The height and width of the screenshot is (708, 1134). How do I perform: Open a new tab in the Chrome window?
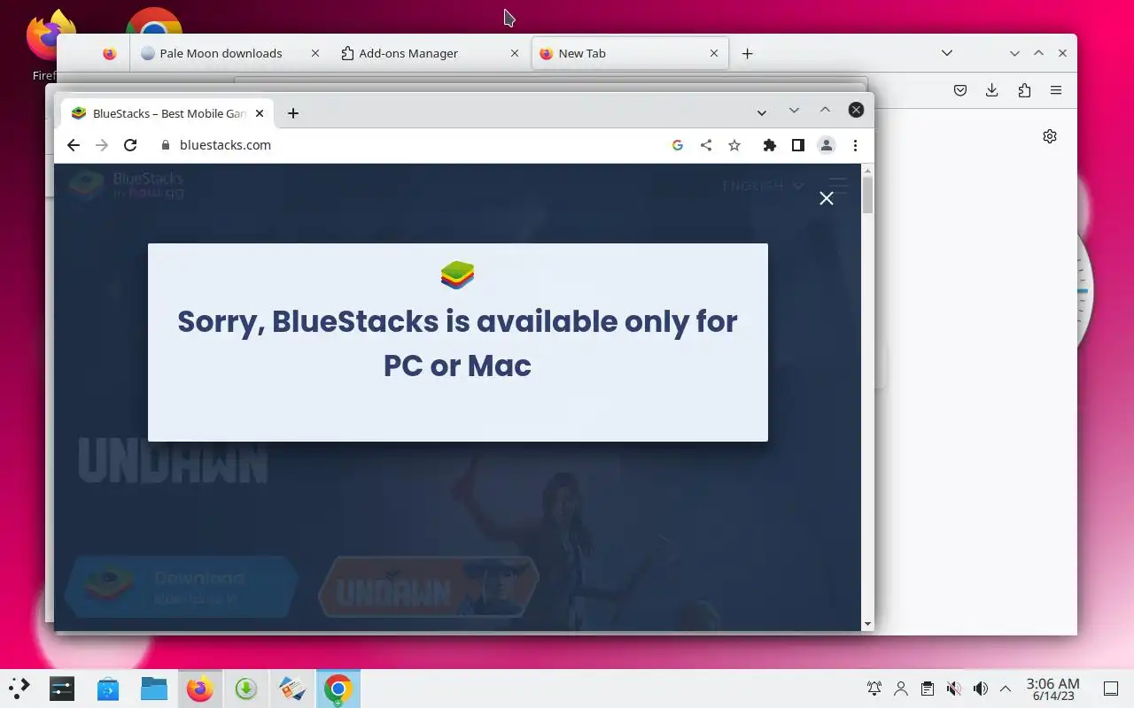(293, 113)
